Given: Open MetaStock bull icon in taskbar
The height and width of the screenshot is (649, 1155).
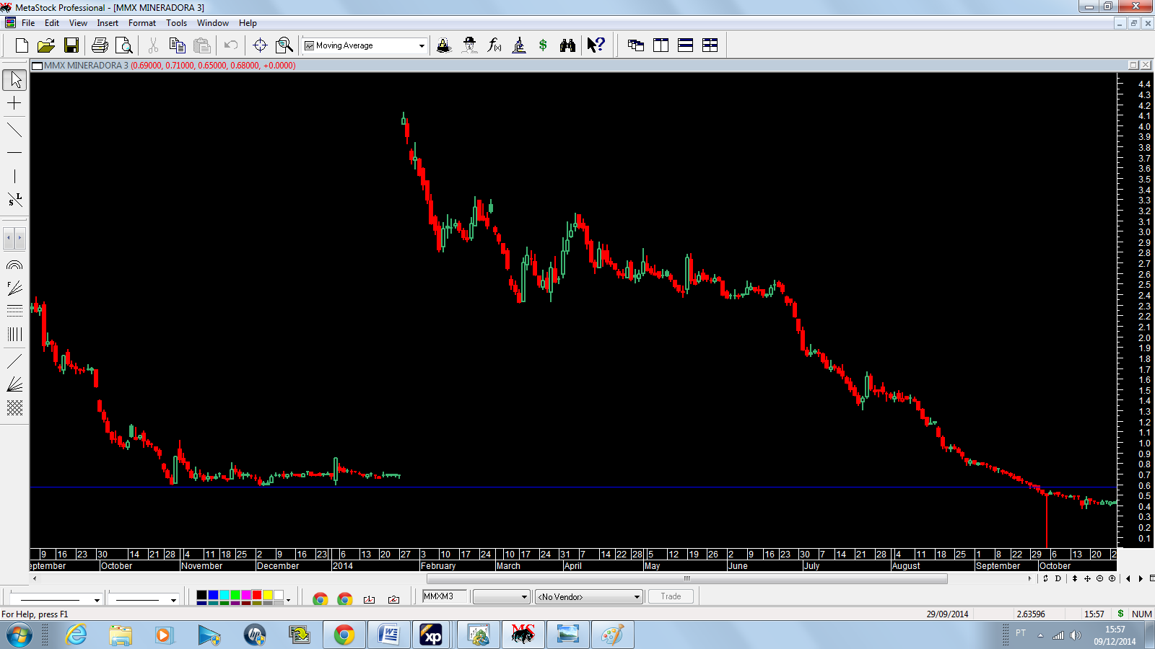Looking at the screenshot, I should click(523, 635).
